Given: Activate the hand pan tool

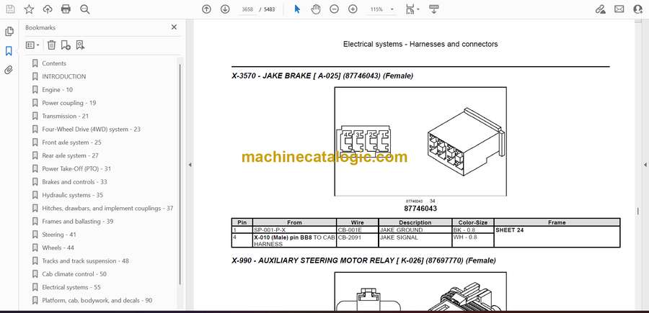Looking at the screenshot, I should (316, 9).
